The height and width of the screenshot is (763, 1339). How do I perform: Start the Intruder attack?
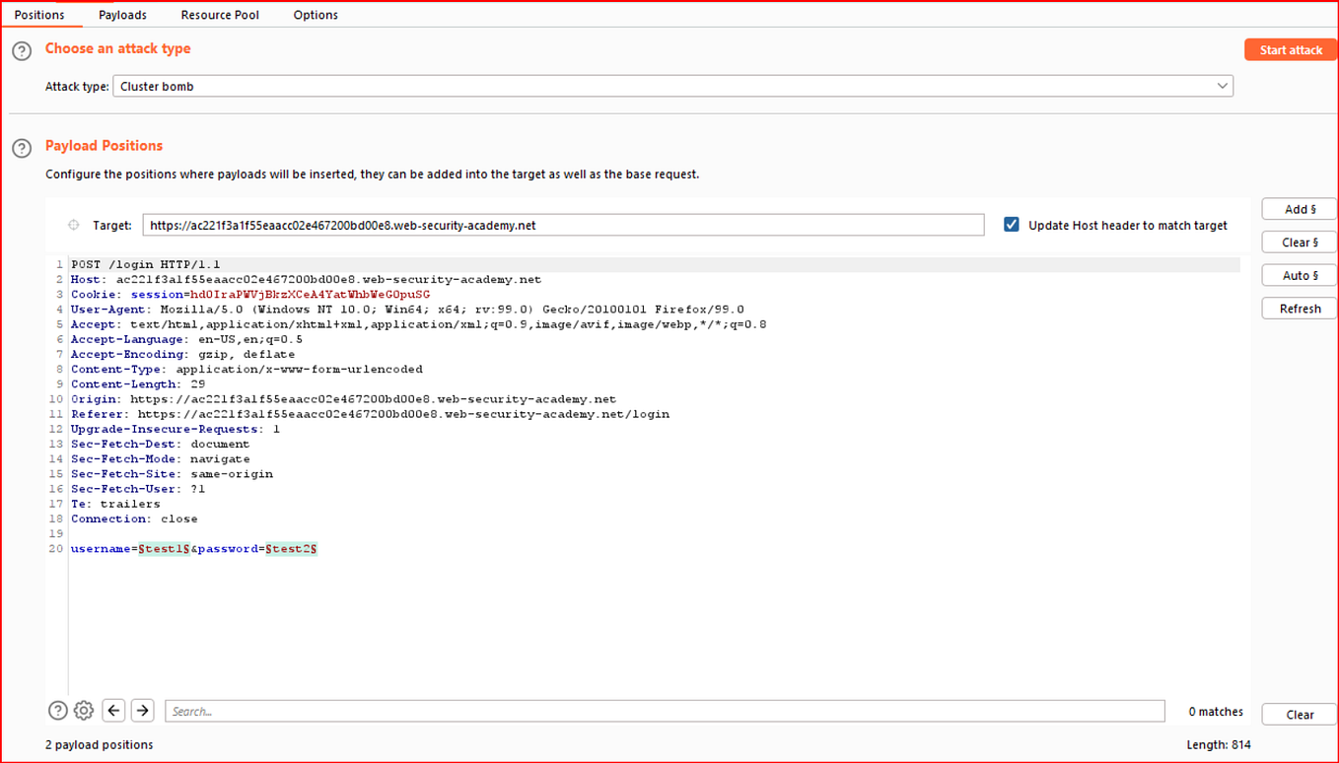click(1290, 49)
